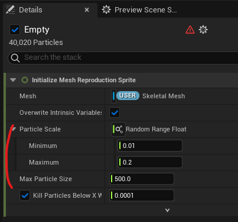238x222 pixels.
Task: Switch to the Preview Scene Settings tab
Action: (146, 10)
